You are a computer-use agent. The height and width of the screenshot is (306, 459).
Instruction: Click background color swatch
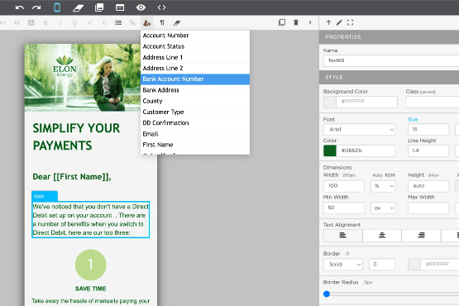click(330, 102)
